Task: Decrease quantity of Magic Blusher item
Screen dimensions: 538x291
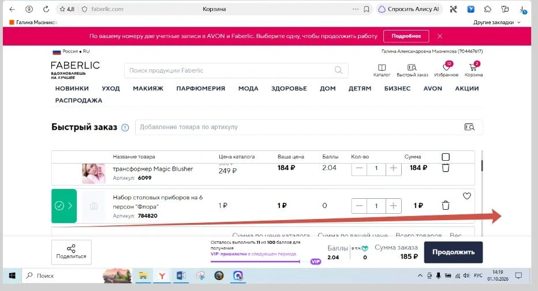Action: pos(359,168)
